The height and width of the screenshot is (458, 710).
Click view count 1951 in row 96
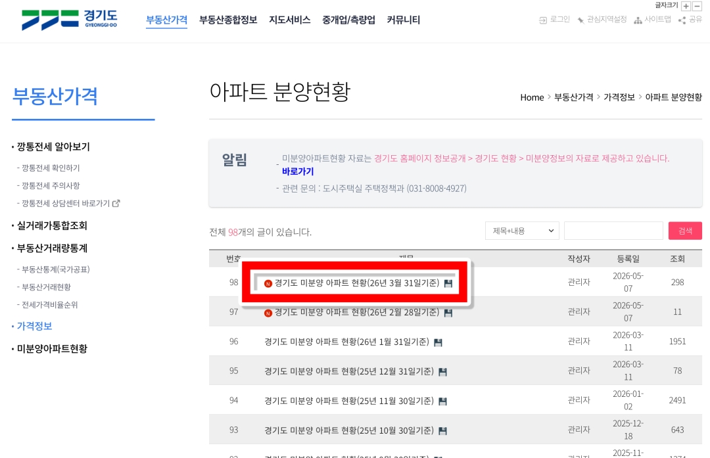677,341
